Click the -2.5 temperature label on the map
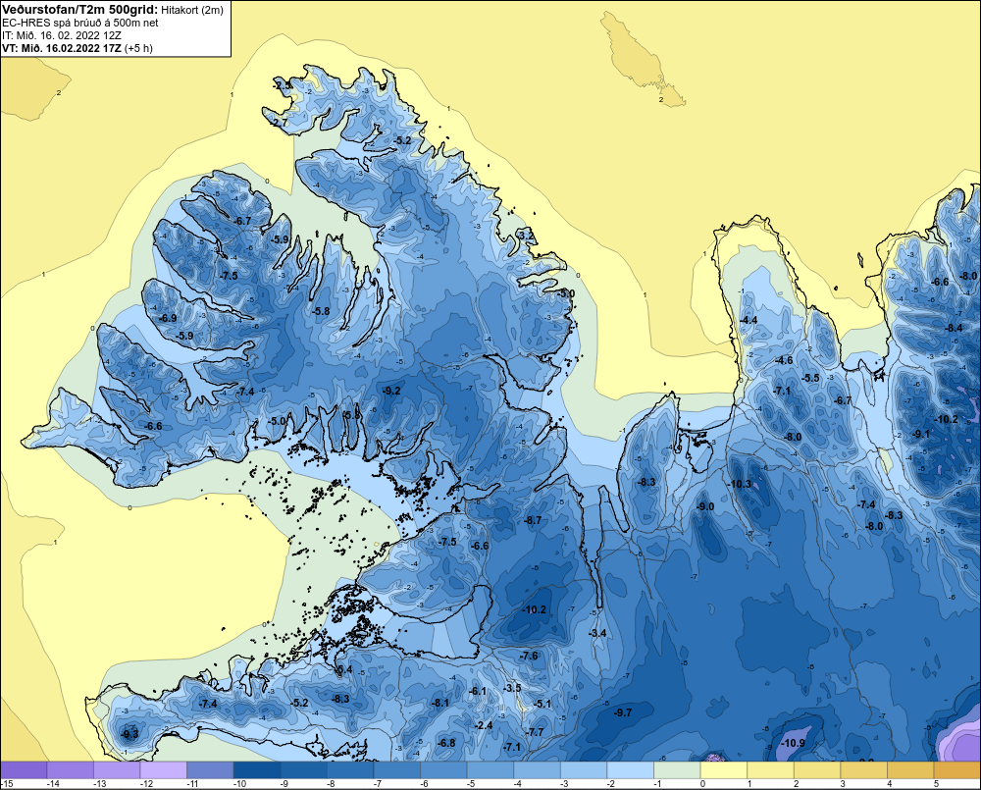This screenshot has width=981, height=790. [x=283, y=84]
